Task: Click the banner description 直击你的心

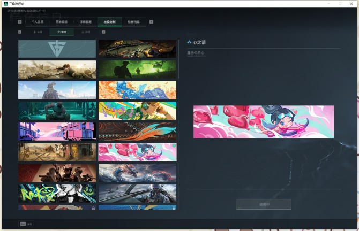Action: click(196, 53)
